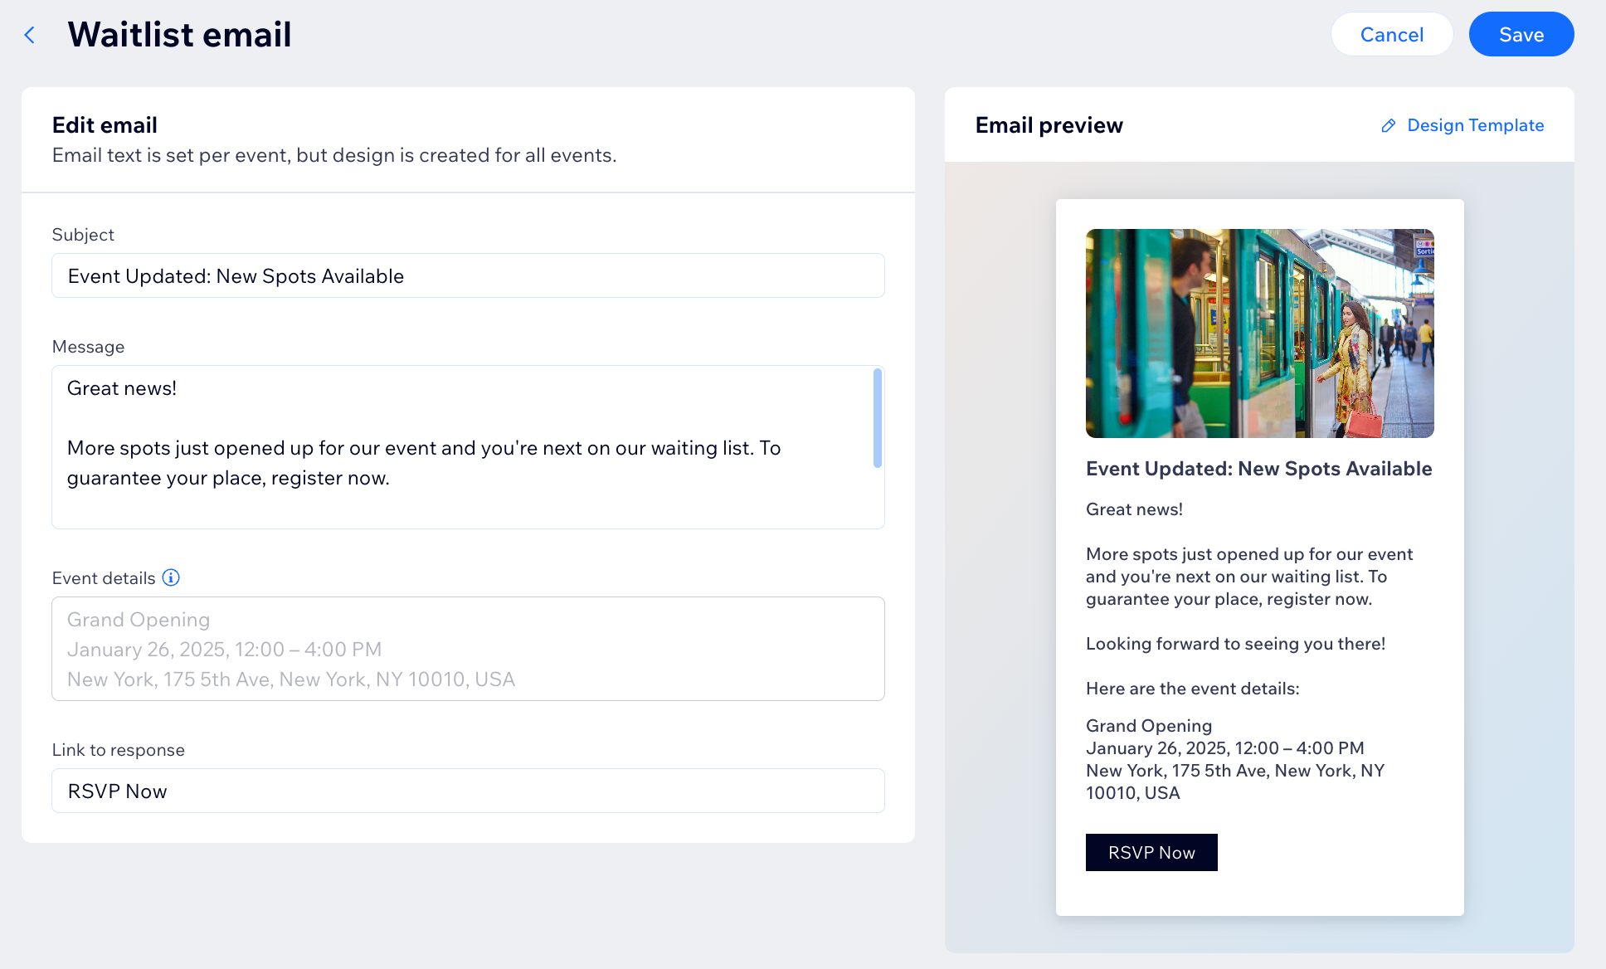
Task: Click the Edit email section heading
Action: [105, 125]
